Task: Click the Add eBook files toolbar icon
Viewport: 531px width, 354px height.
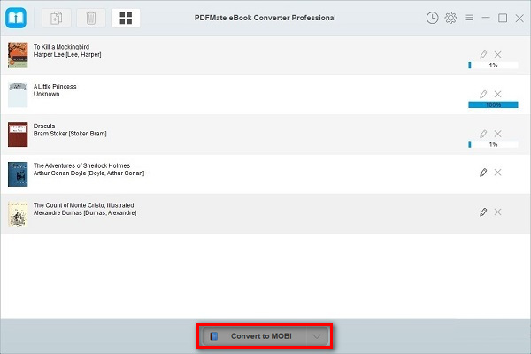Action: tap(57, 18)
